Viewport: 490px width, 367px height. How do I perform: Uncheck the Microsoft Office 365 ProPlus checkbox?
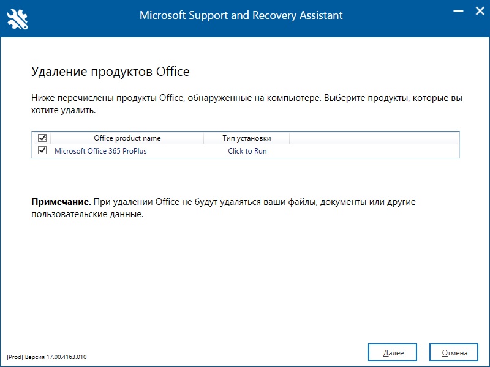42,150
